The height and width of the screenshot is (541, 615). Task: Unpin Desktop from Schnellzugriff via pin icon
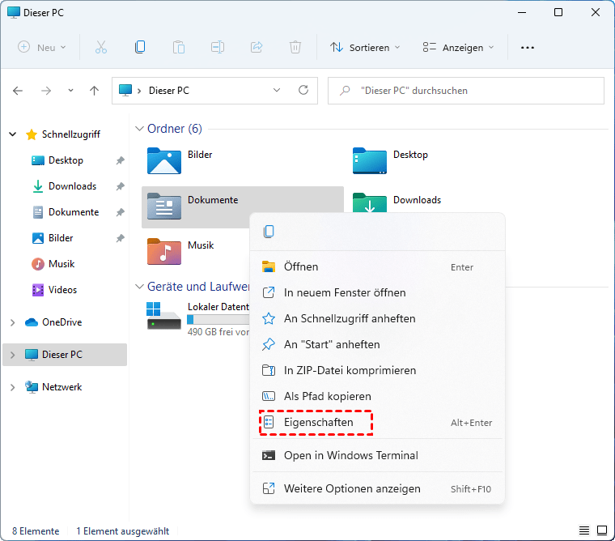pyautogui.click(x=121, y=160)
